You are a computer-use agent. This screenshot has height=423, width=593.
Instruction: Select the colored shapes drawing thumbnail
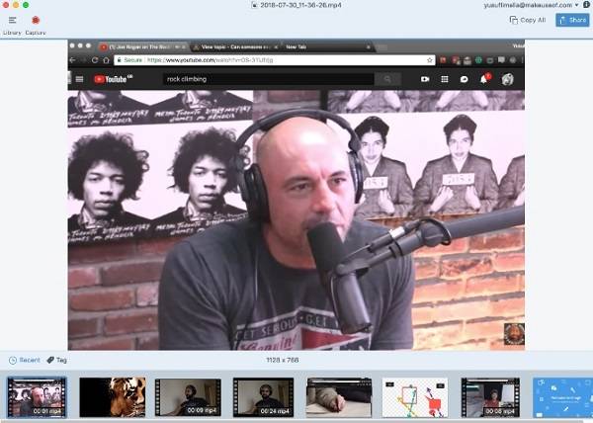pyautogui.click(x=415, y=397)
